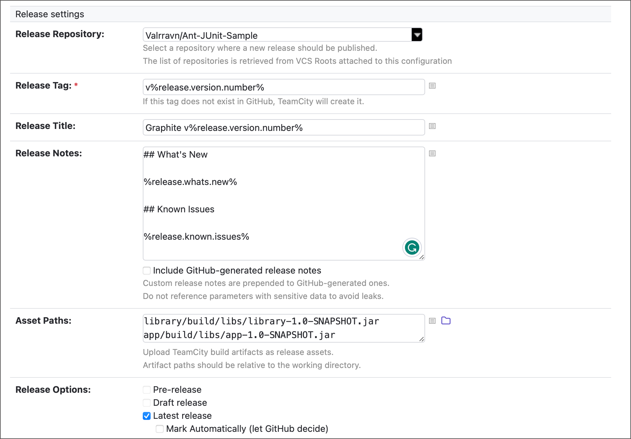This screenshot has width=631, height=439.
Task: Click the '## What's New' line in notes
Action: (176, 154)
